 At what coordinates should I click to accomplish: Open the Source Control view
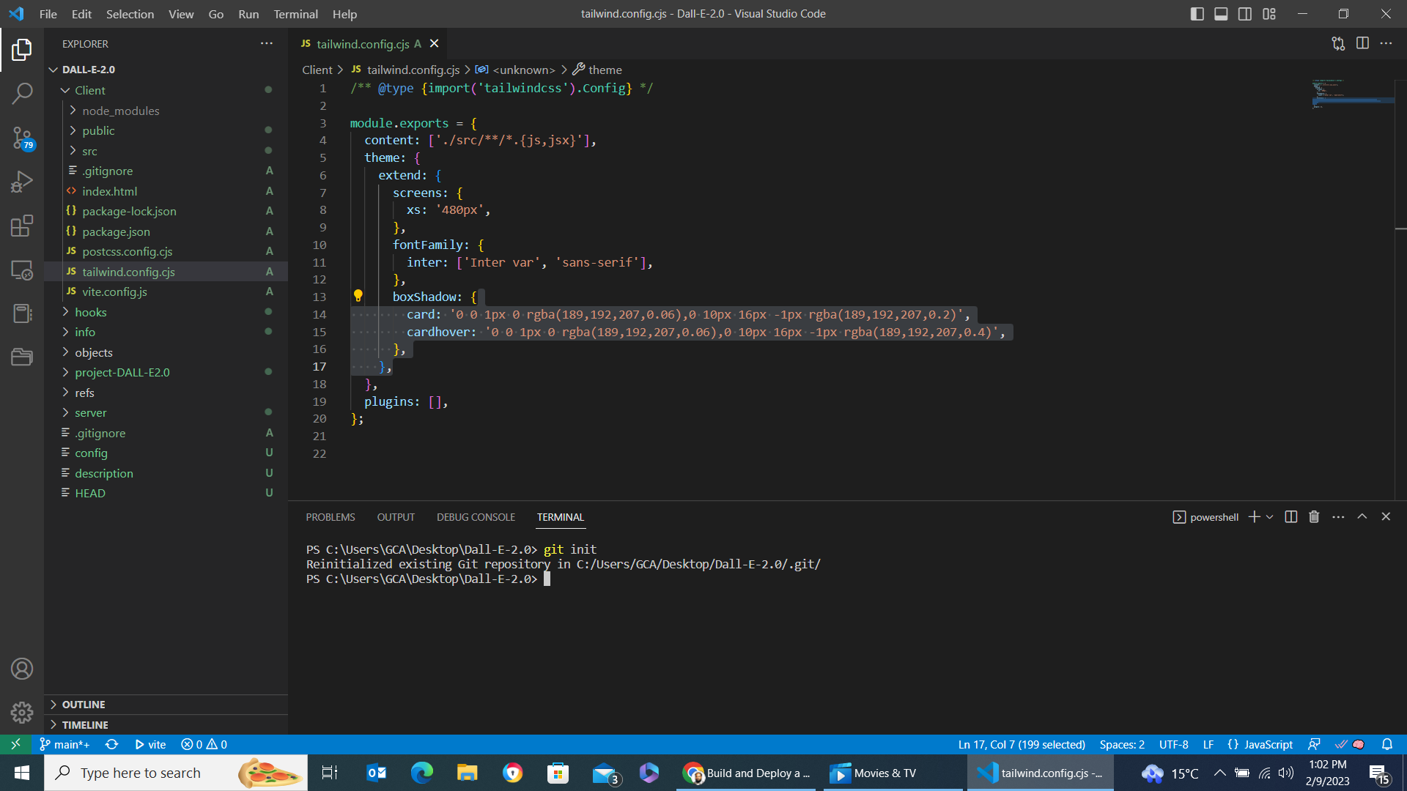[x=22, y=138]
